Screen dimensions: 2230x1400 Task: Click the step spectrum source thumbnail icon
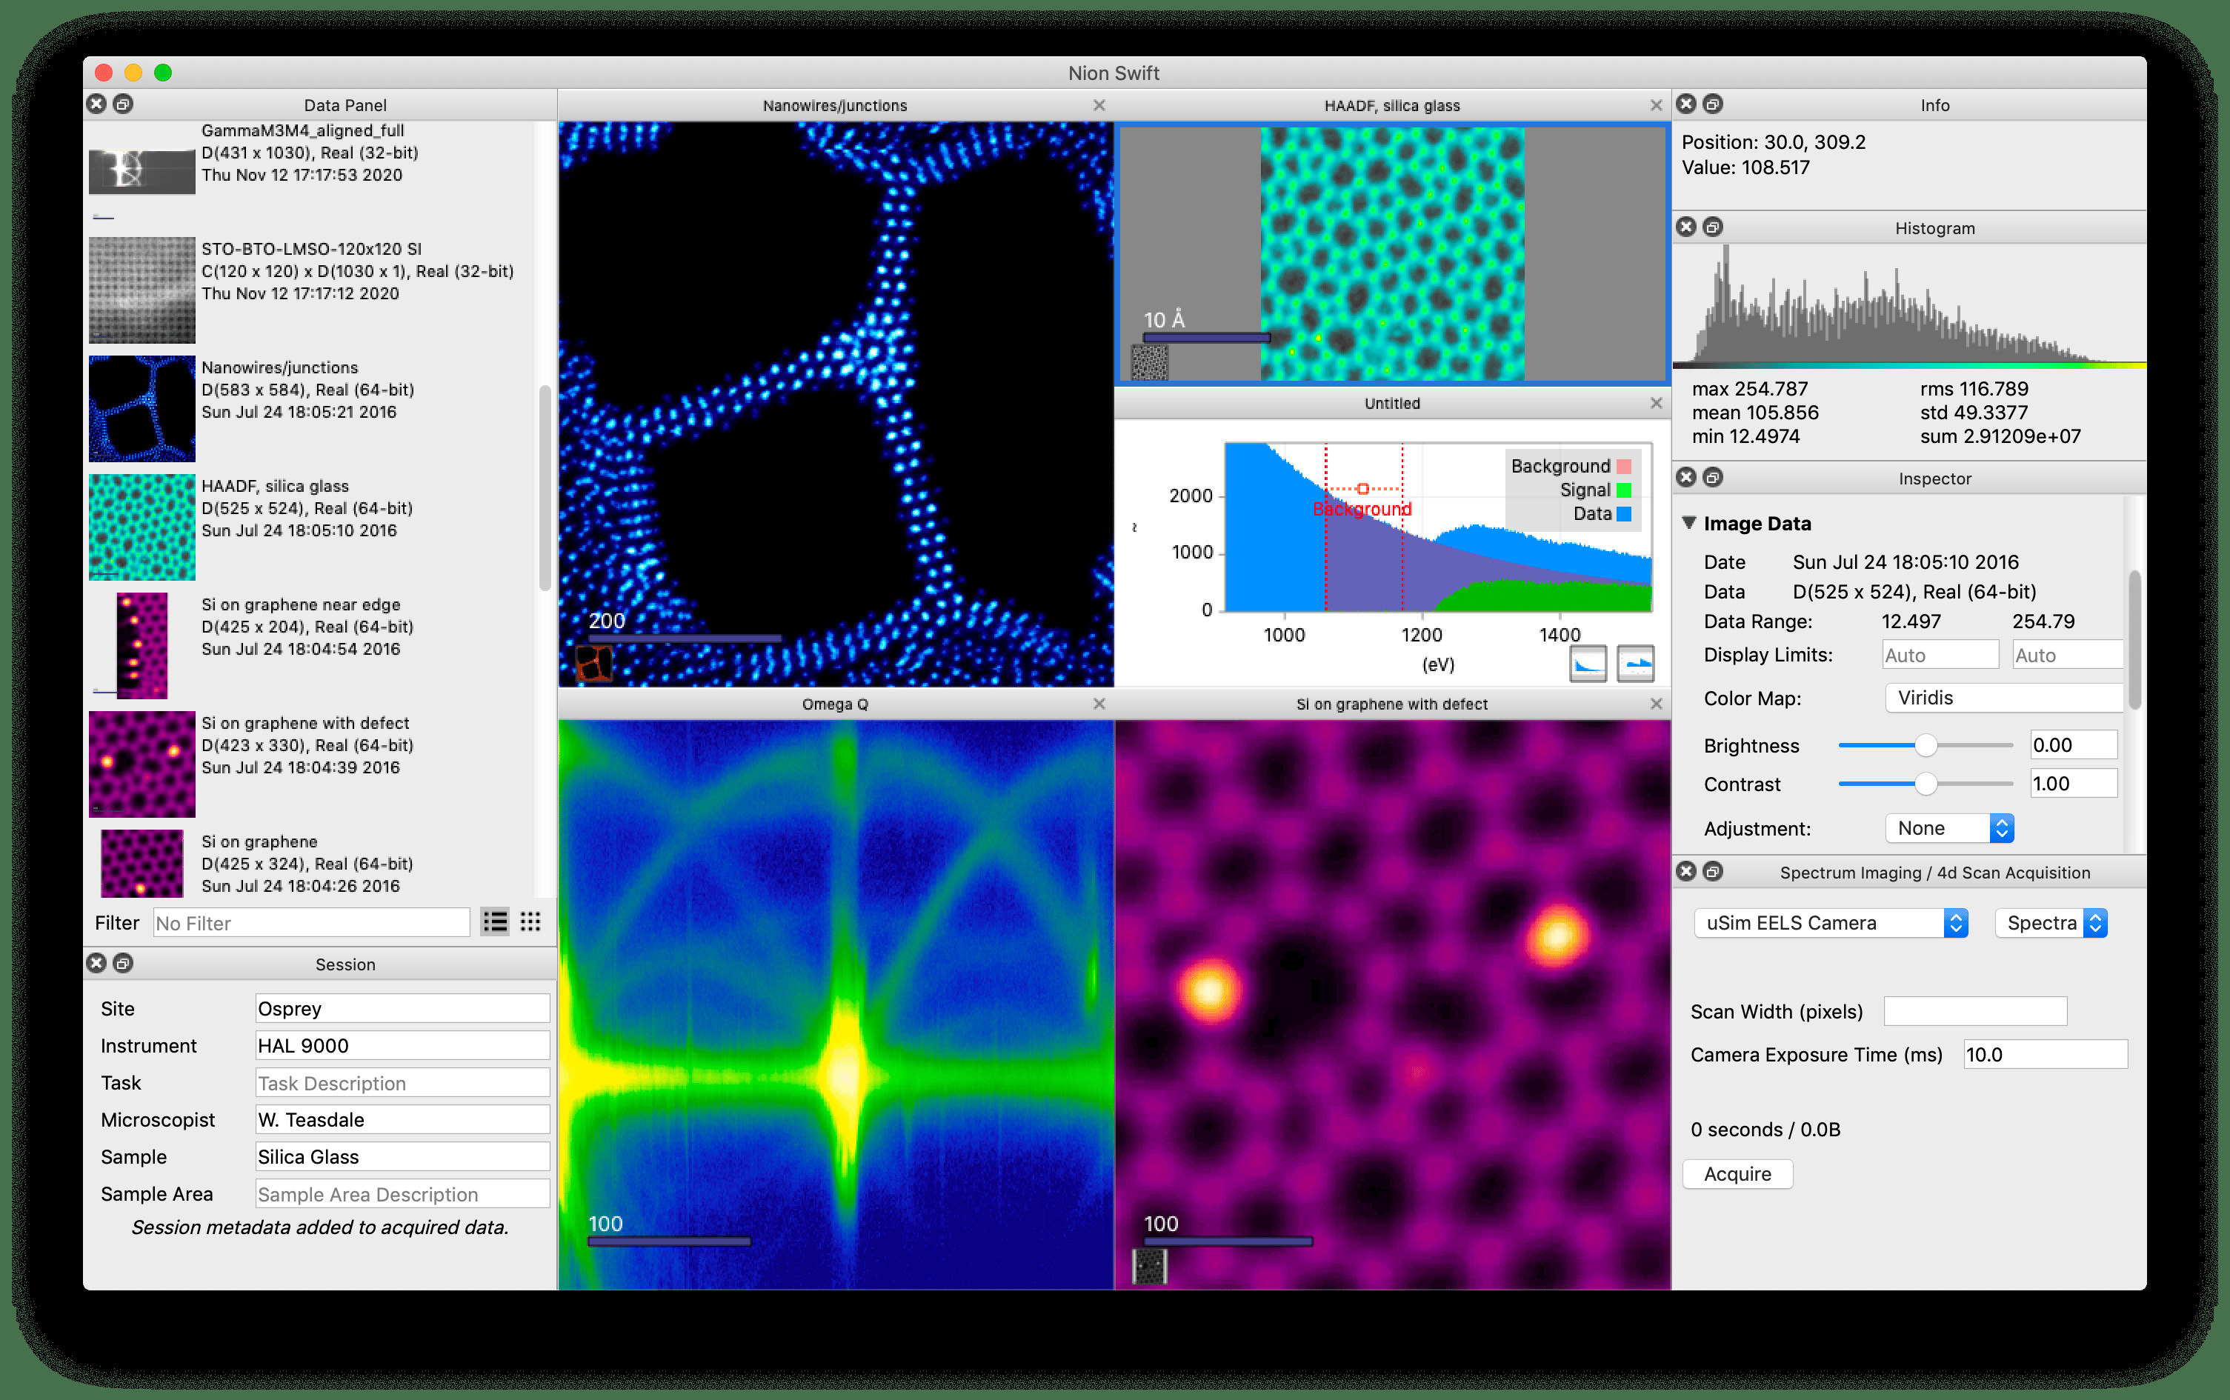click(x=1636, y=664)
